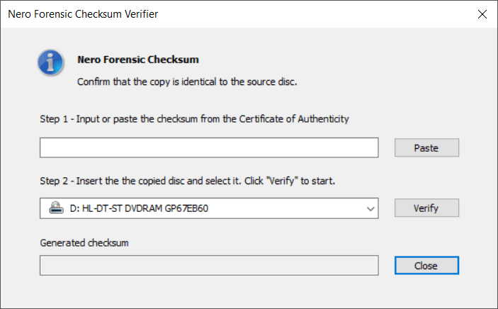Viewport: 498px width, 309px height.
Task: Click the Step 1 instruction label
Action: coord(194,119)
